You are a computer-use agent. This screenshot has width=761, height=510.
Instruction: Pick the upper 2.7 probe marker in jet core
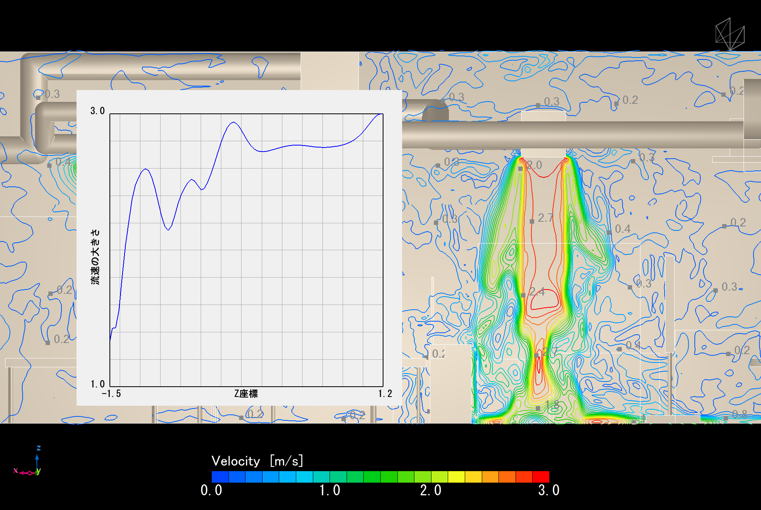click(532, 221)
